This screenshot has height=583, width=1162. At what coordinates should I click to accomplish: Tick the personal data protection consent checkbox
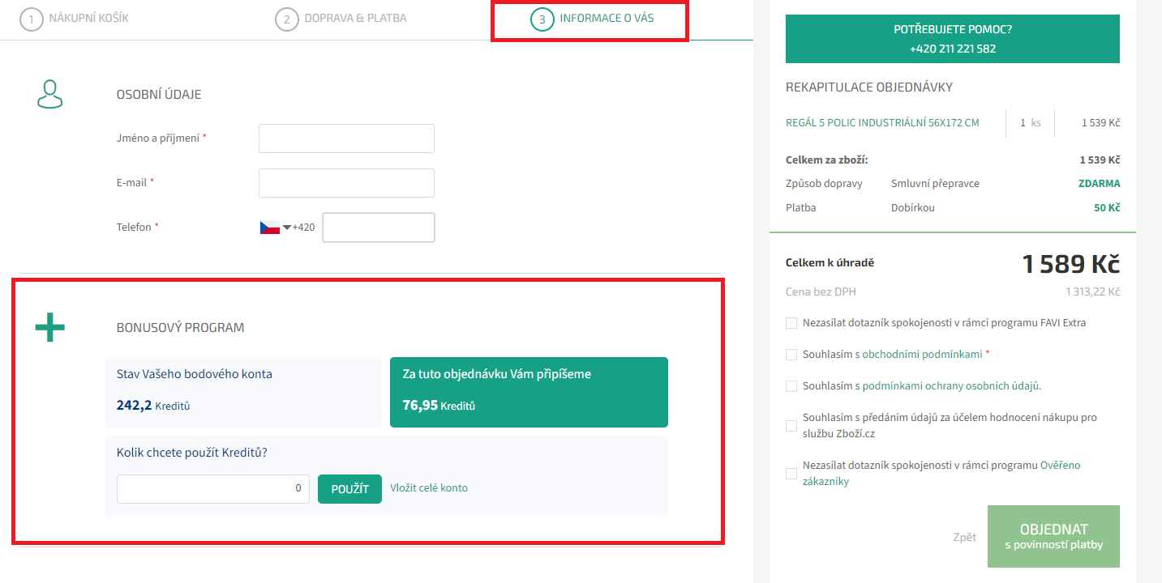[x=791, y=386]
